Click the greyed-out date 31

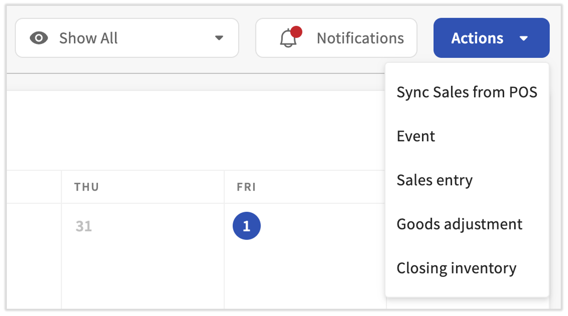click(84, 226)
